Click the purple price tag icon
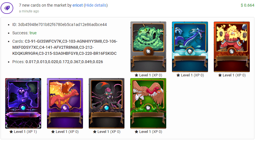 pos(7,8)
